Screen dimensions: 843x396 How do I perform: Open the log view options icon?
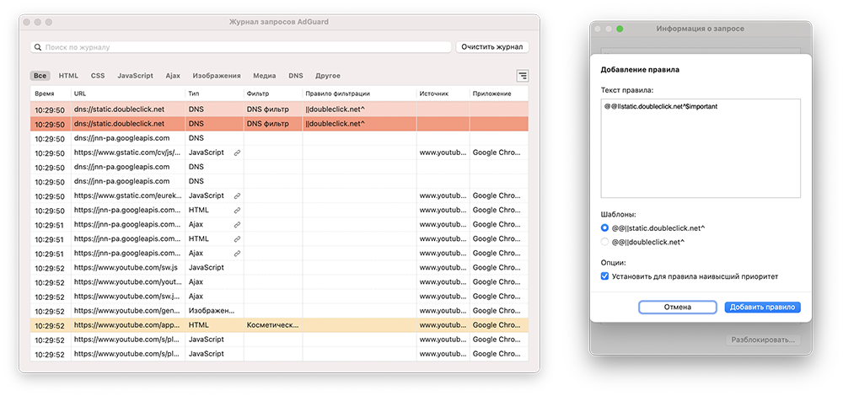(x=522, y=76)
